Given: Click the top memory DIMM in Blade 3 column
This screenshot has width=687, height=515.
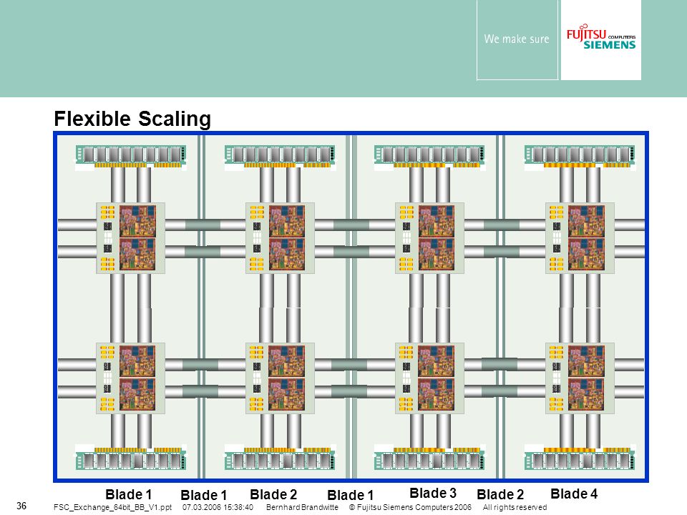Looking at the screenshot, I should (x=429, y=157).
